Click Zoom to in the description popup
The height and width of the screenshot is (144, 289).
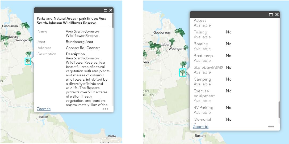44,109
